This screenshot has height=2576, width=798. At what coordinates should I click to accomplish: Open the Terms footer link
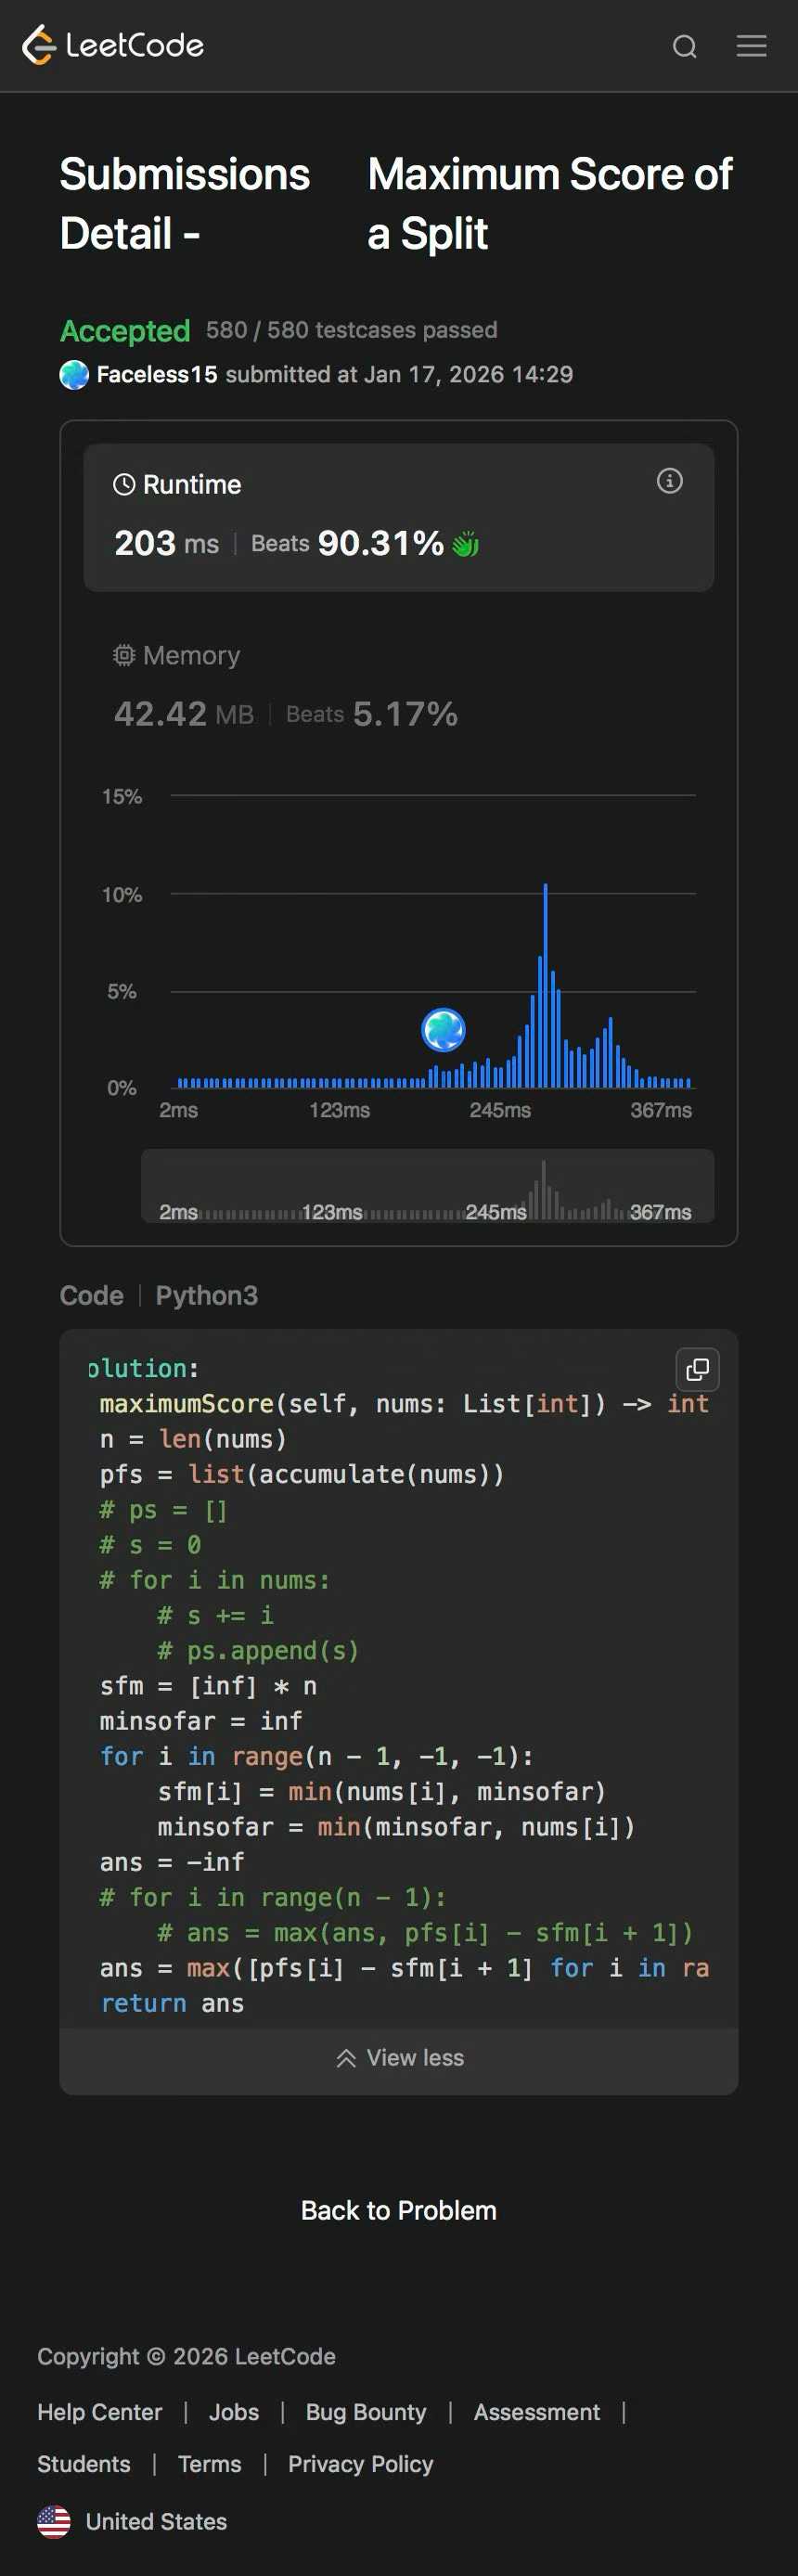tap(209, 2464)
